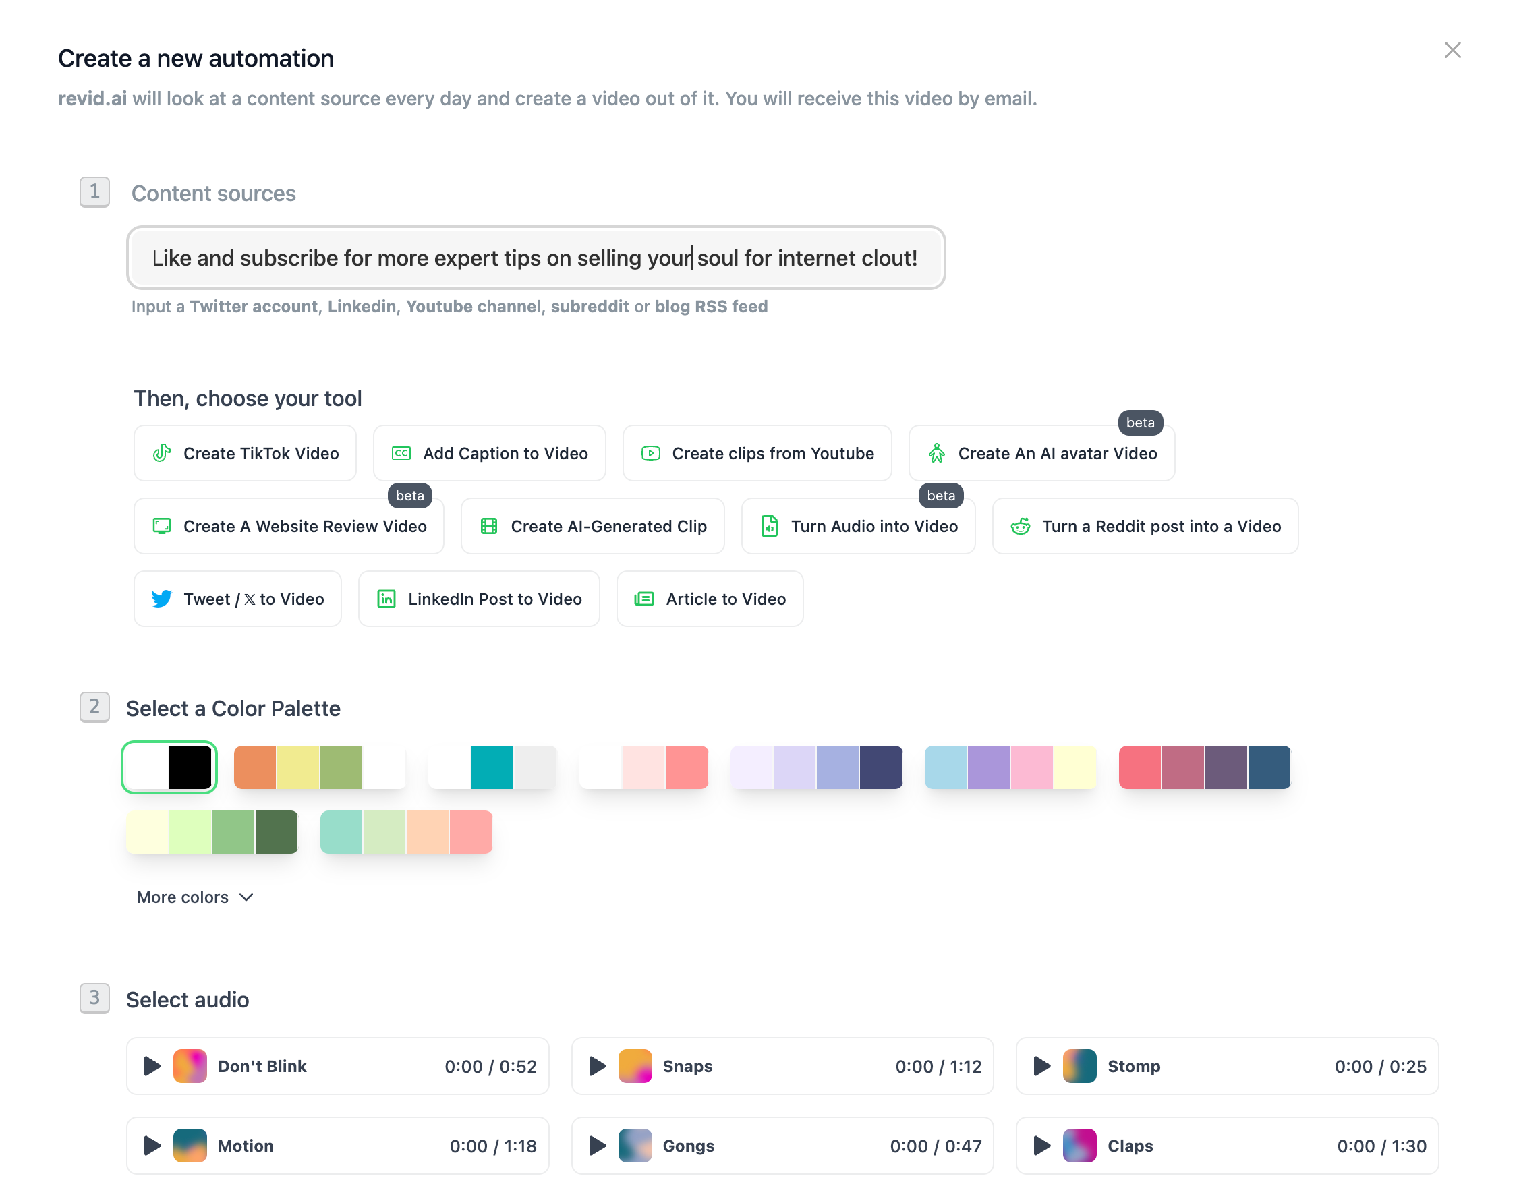Click the audio file icon on Turn Audio tool

click(x=768, y=527)
